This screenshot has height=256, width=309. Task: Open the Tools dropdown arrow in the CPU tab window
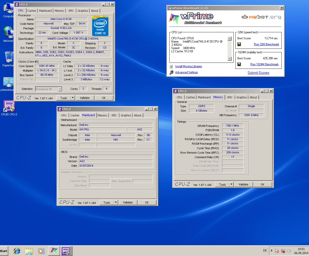(73, 98)
